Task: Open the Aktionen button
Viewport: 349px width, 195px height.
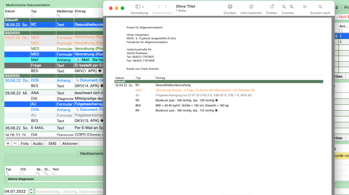Action: pyautogui.click(x=70, y=143)
